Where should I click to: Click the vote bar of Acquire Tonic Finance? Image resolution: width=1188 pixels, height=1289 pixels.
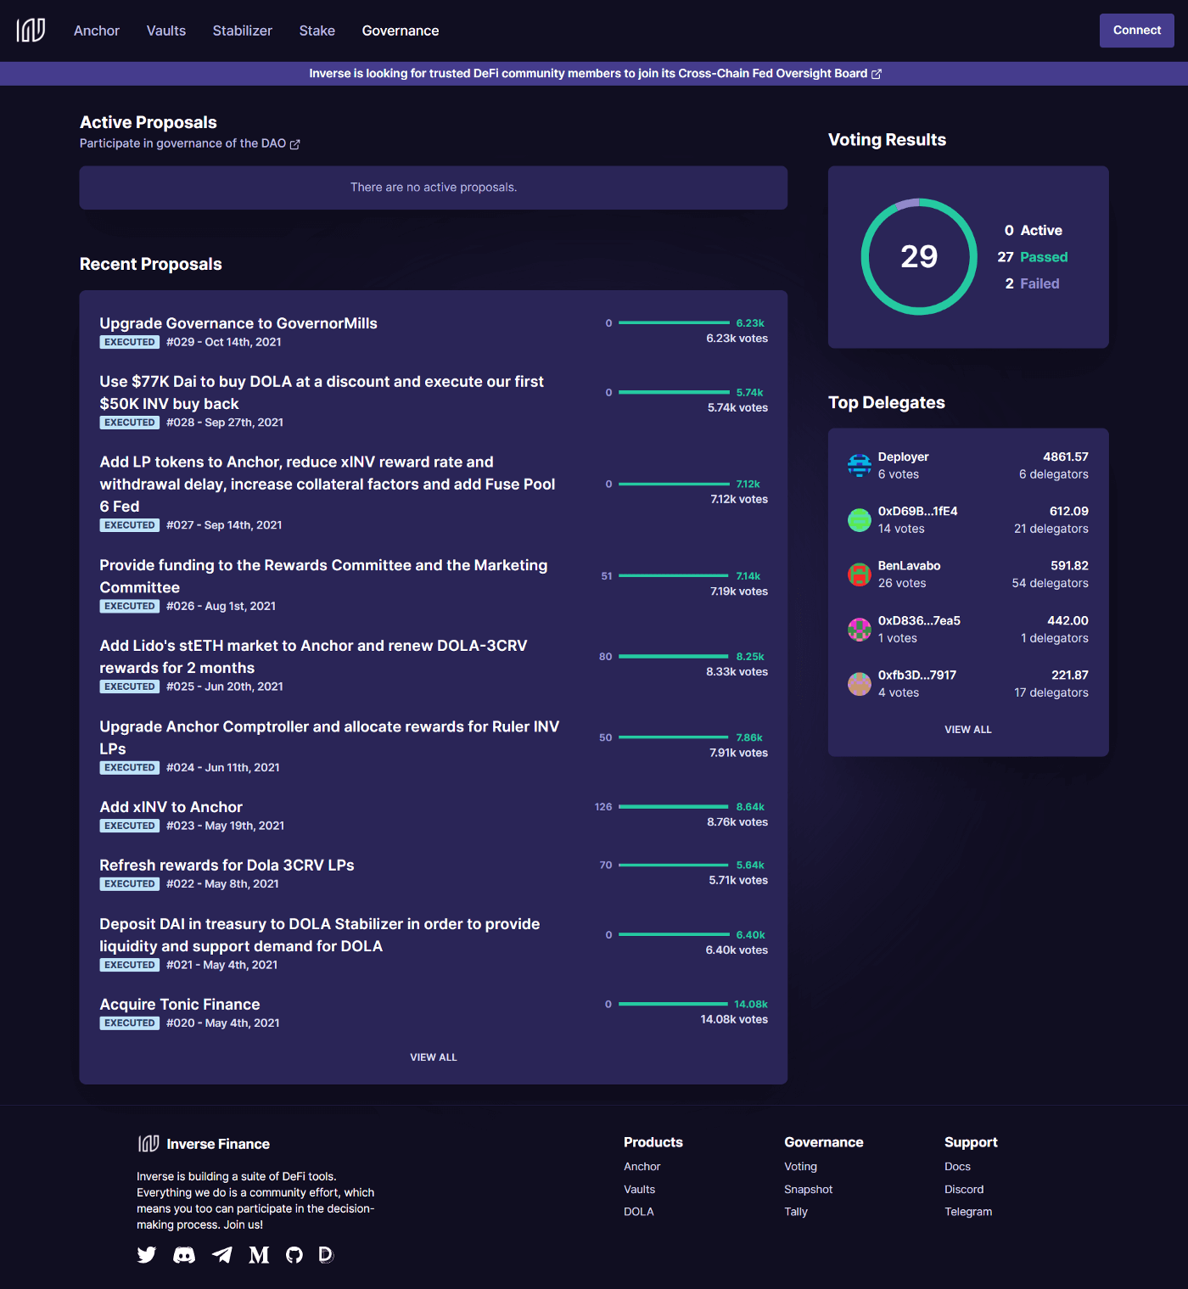coord(673,1004)
